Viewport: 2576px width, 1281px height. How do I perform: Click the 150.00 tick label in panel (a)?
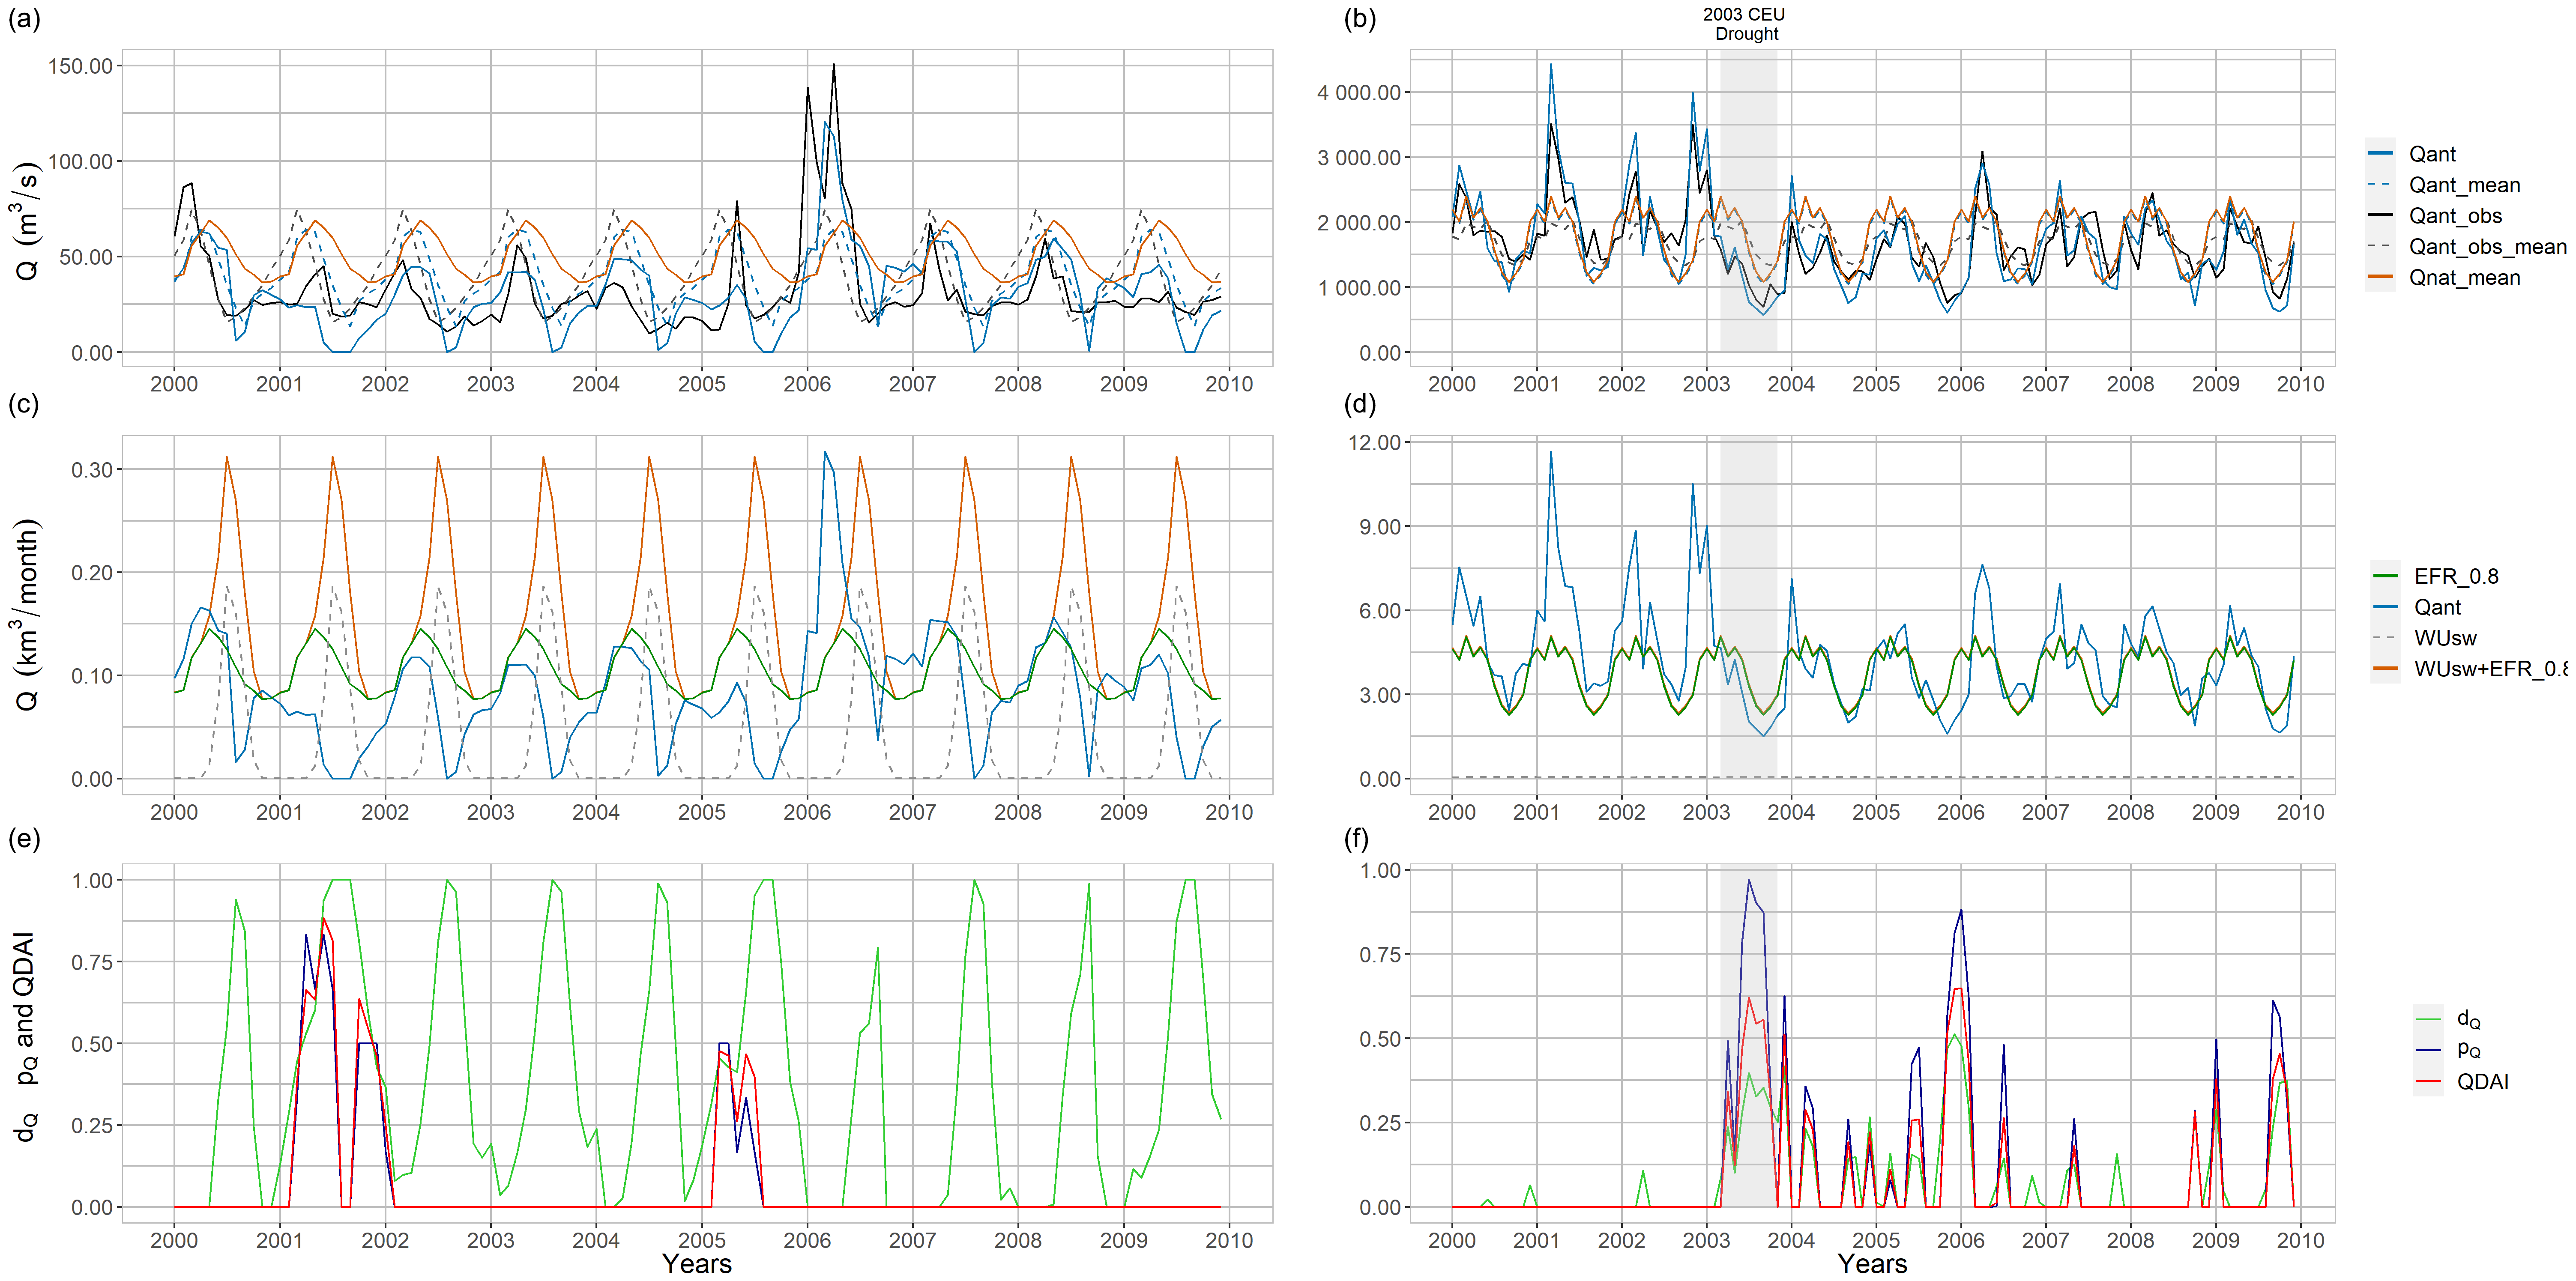[80, 66]
